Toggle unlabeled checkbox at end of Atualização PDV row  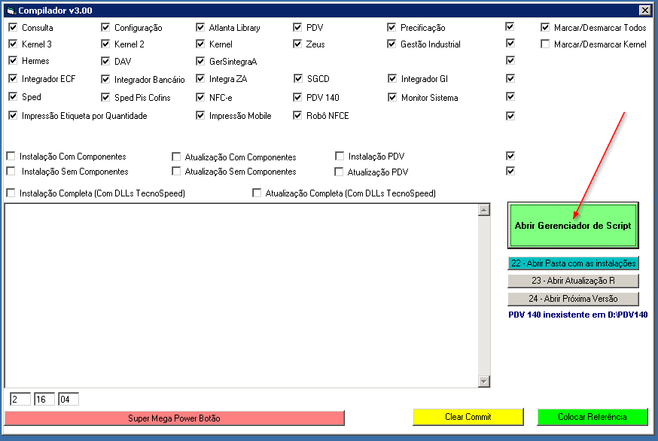(510, 171)
